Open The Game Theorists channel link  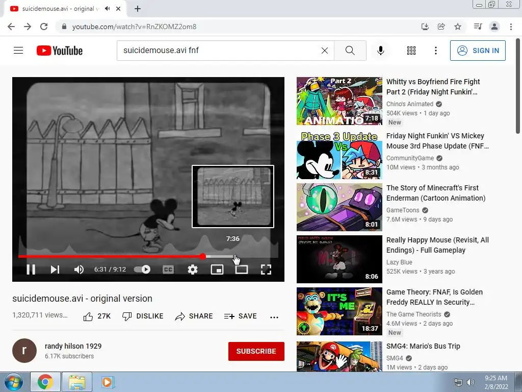click(x=413, y=314)
